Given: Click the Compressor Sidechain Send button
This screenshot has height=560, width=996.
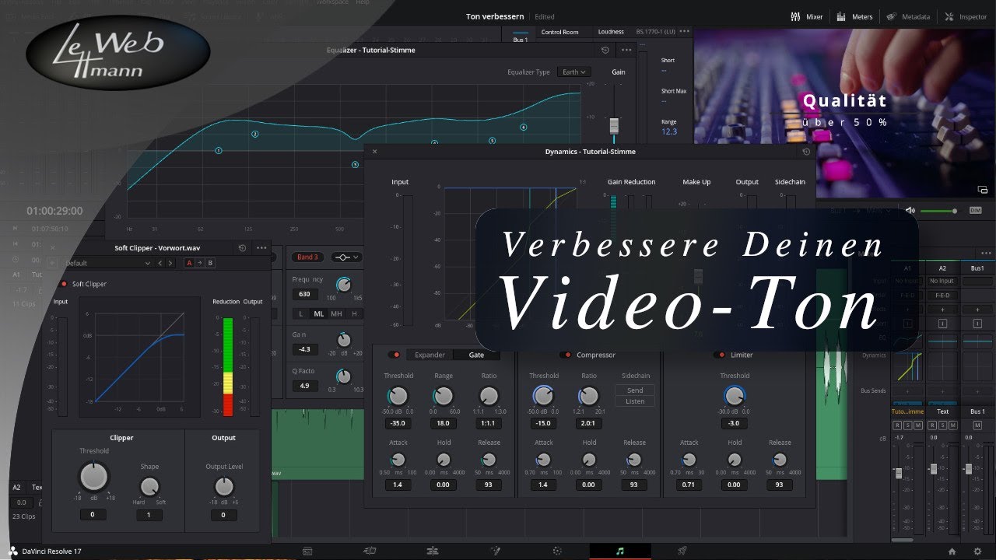Looking at the screenshot, I should click(635, 390).
